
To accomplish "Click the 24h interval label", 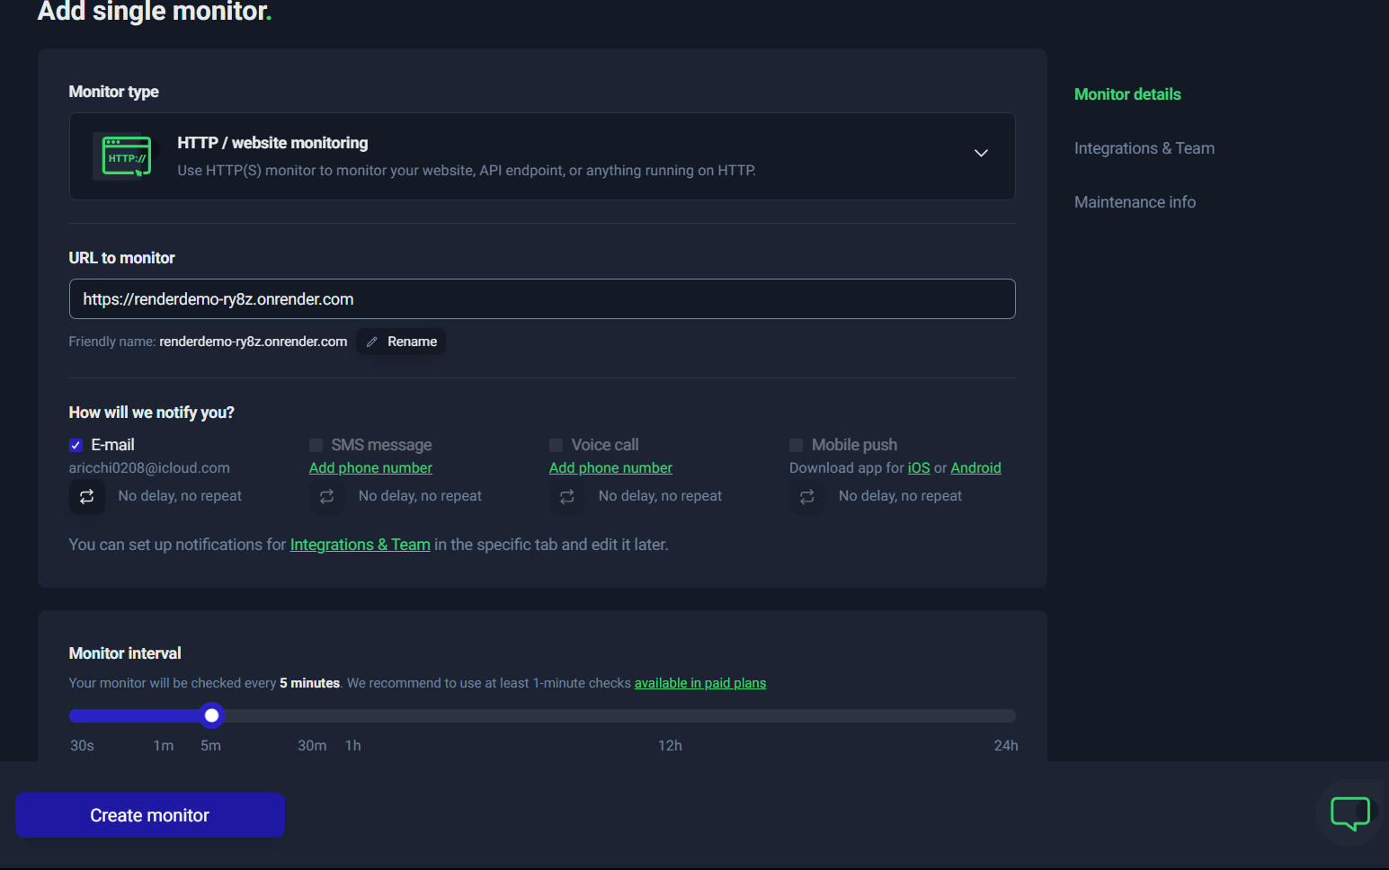I will [1006, 746].
